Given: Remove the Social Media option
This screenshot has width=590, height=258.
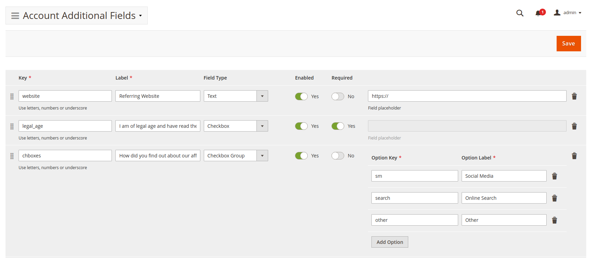Looking at the screenshot, I should [555, 176].
